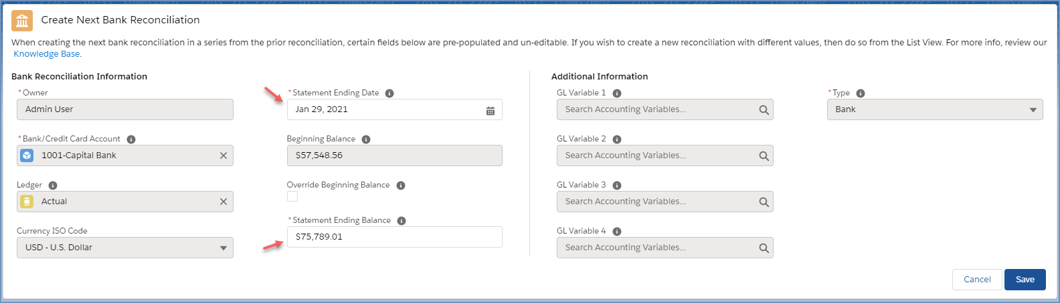1060x303 pixels.
Task: Clear the 1001-Capital Bank selection
Action: pos(224,156)
